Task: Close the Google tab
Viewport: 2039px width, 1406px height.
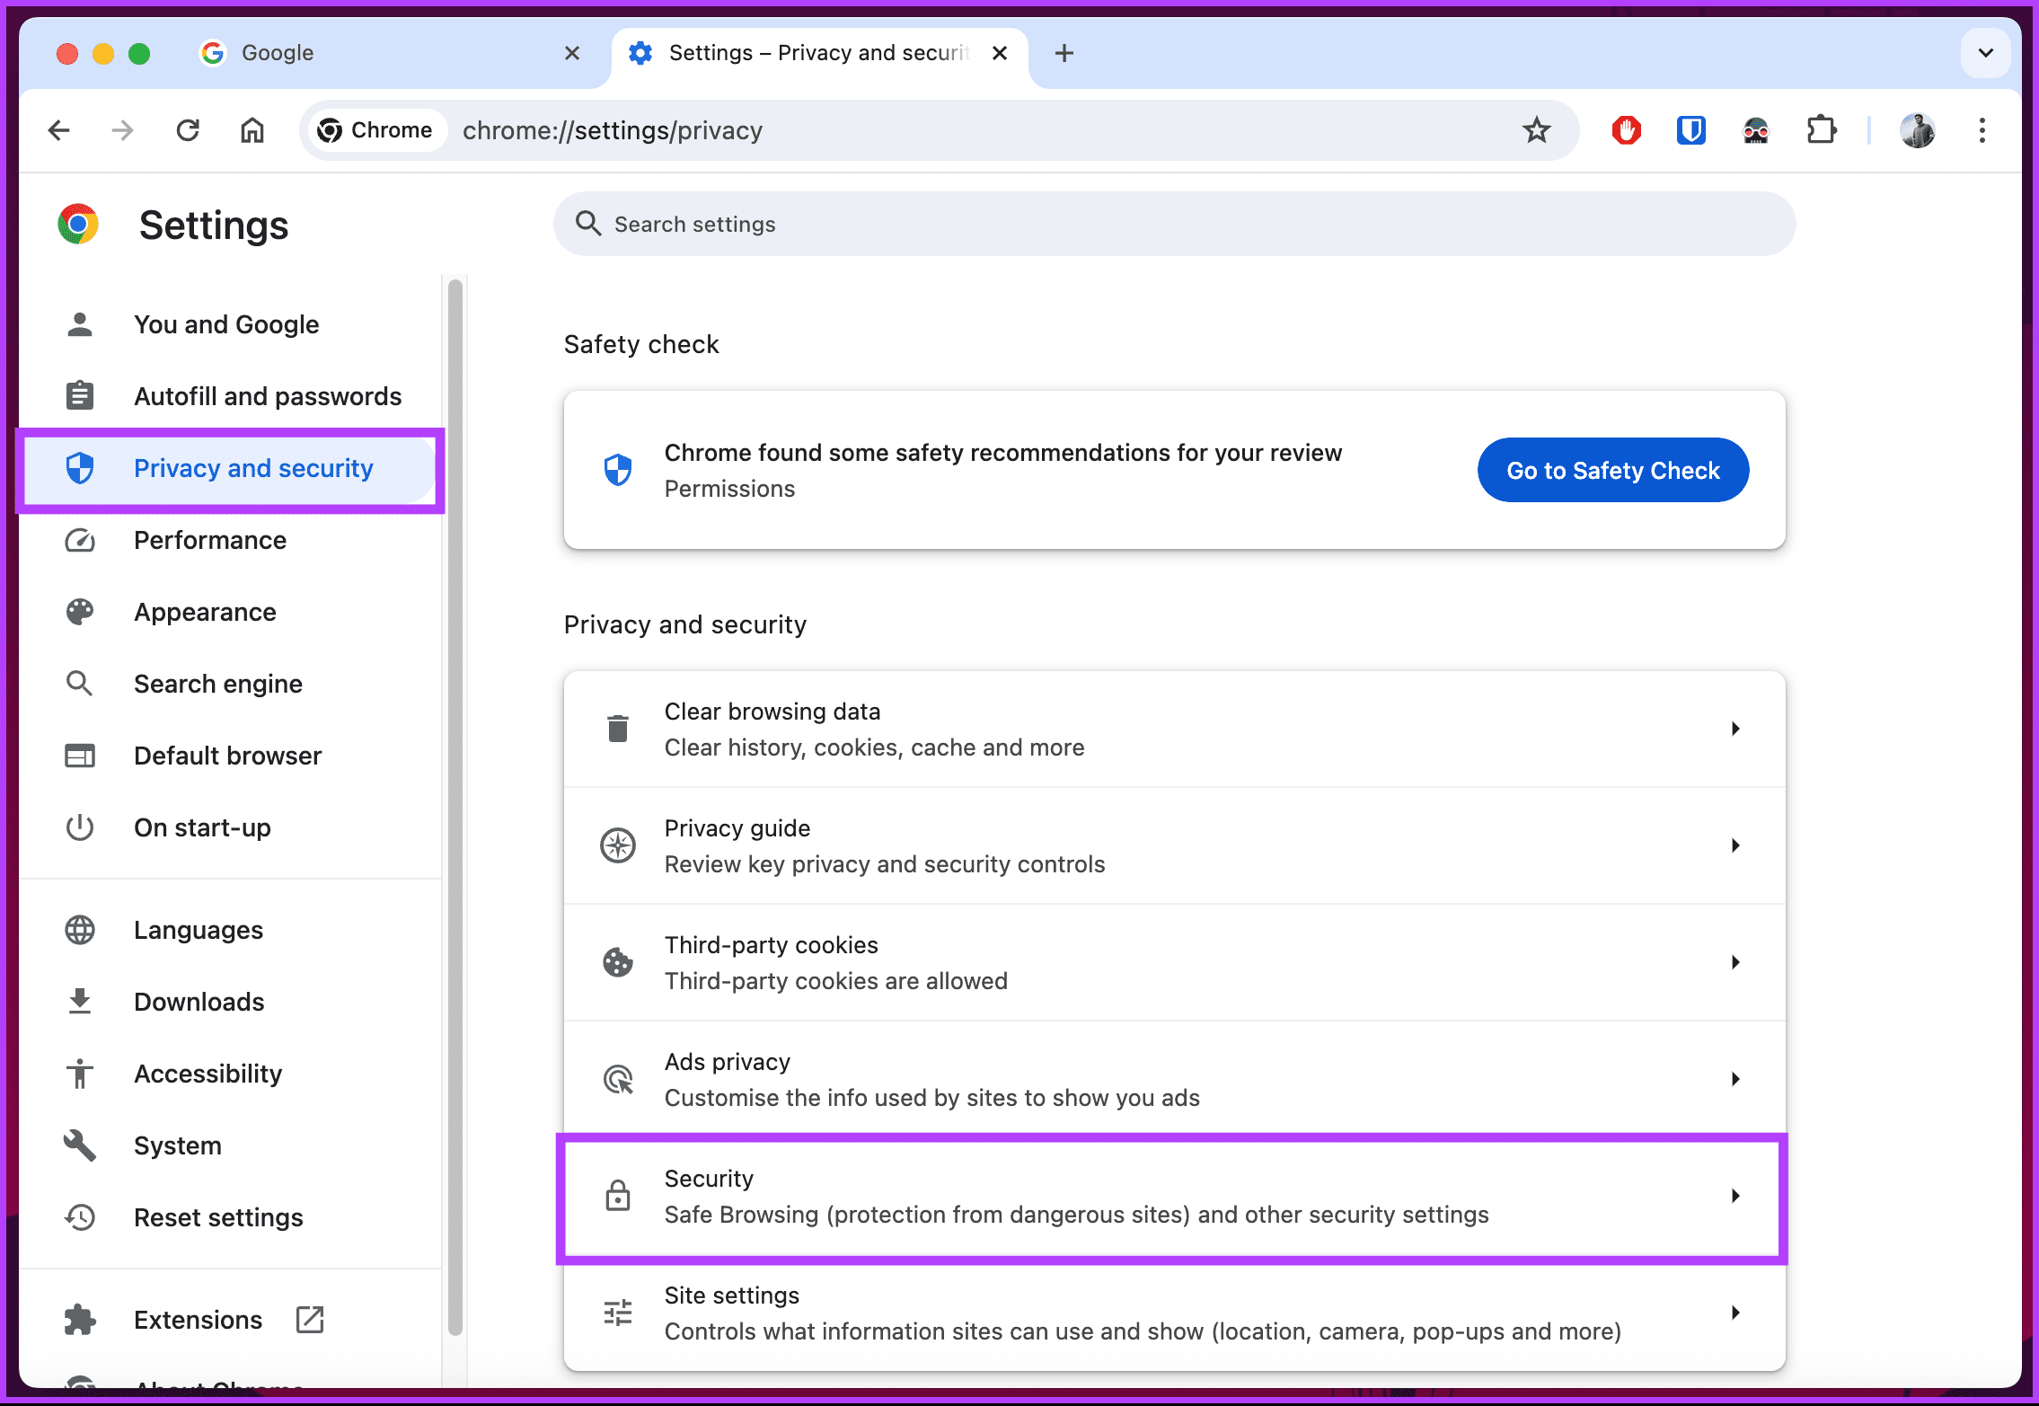Action: coord(572,53)
